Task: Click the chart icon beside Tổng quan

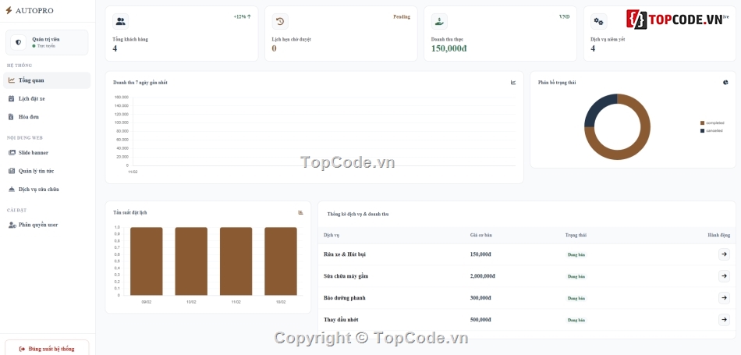Action: (x=12, y=80)
